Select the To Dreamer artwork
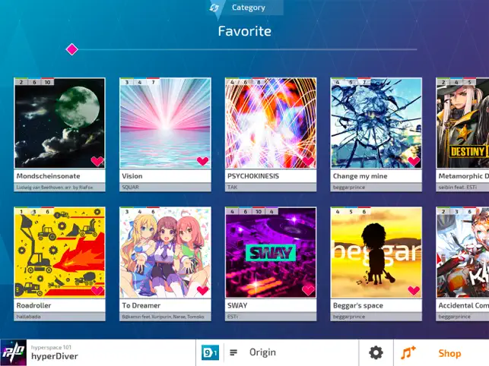Image resolution: width=489 pixels, height=366 pixels. 165,252
